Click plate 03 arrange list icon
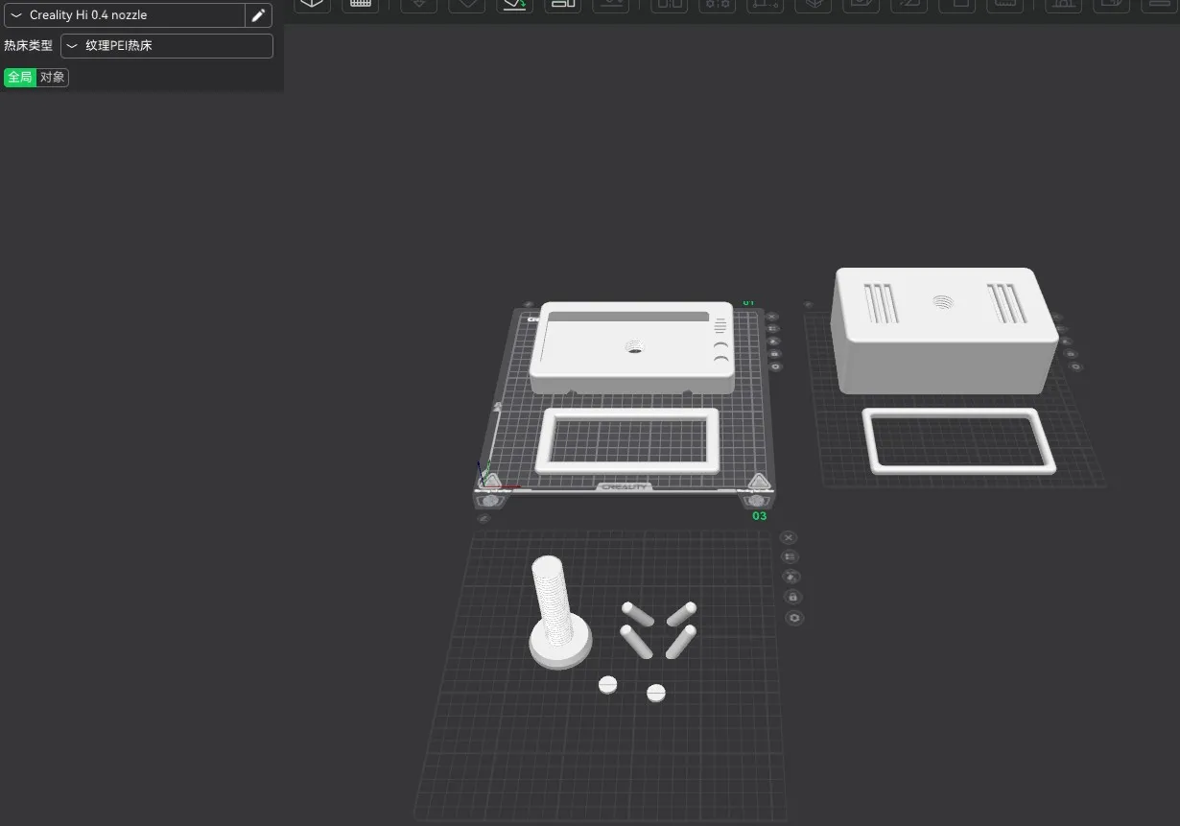The height and width of the screenshot is (826, 1180). point(791,556)
